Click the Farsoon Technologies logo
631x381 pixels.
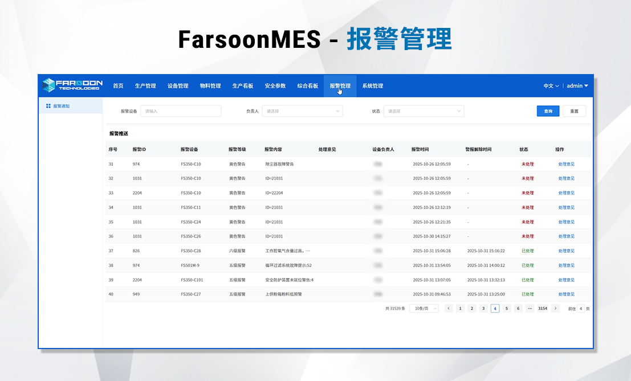pyautogui.click(x=71, y=85)
